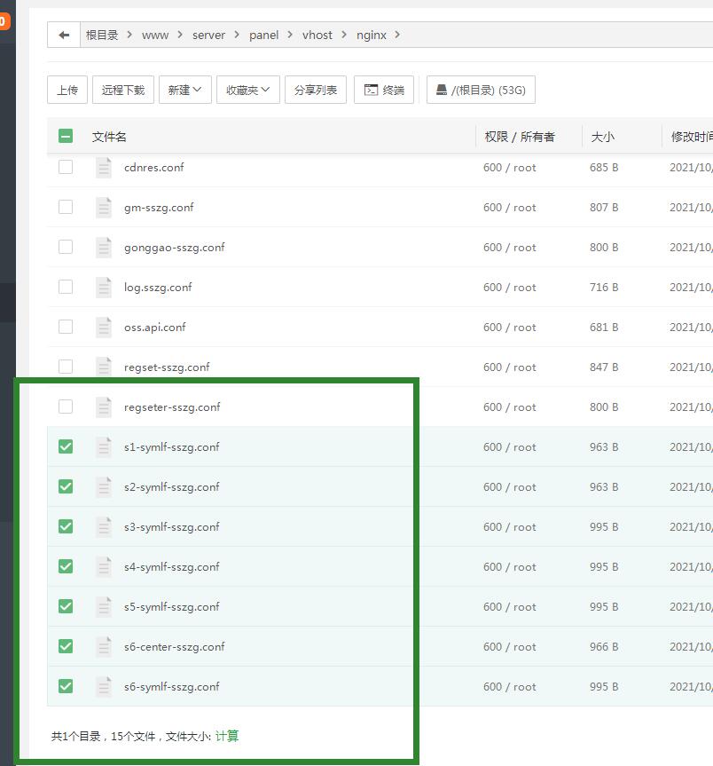The image size is (713, 766).
Task: Open the s3-symlf-sszg.conf file name
Action: (x=171, y=526)
